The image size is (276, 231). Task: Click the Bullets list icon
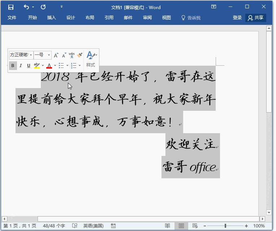click(x=61, y=66)
